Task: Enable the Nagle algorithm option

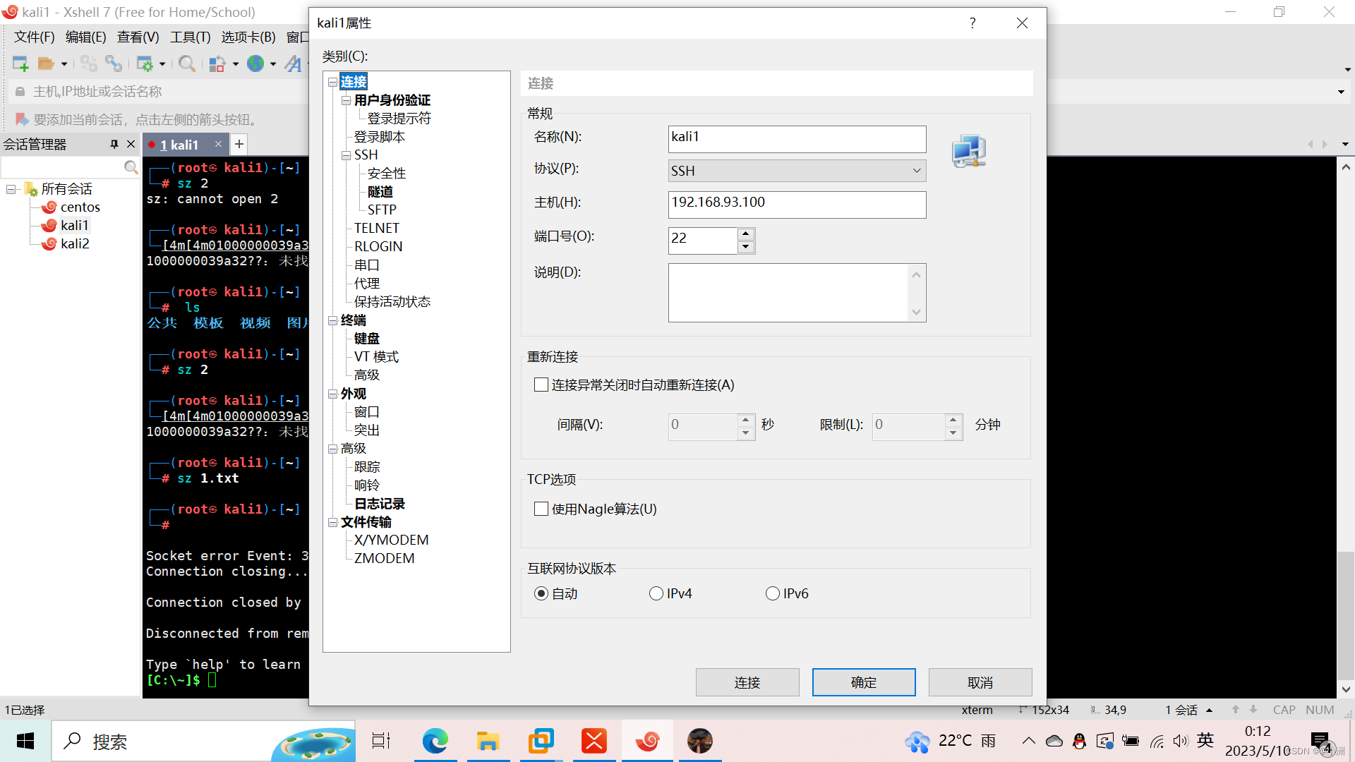Action: click(541, 508)
